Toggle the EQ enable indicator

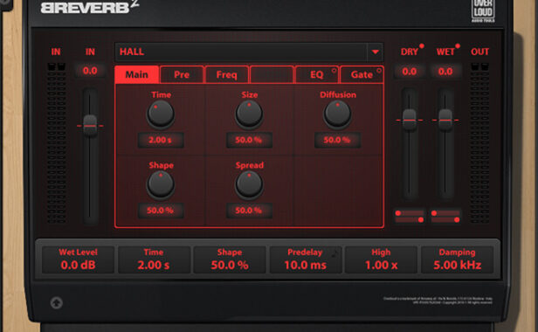coord(334,71)
